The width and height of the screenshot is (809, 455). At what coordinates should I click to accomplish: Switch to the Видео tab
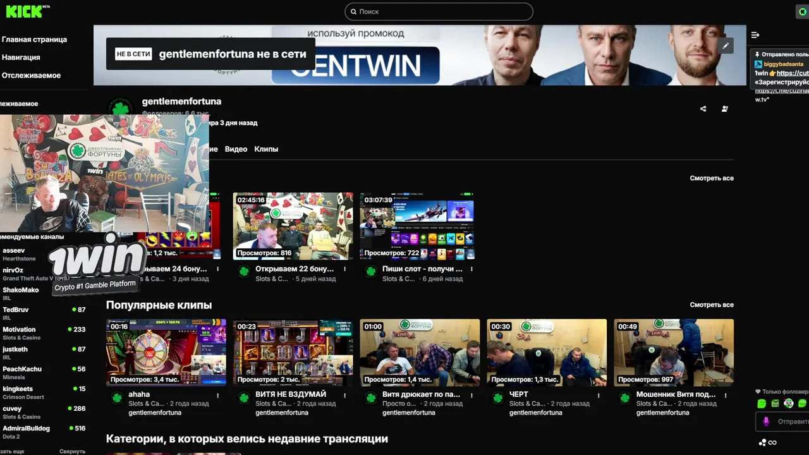click(x=236, y=149)
